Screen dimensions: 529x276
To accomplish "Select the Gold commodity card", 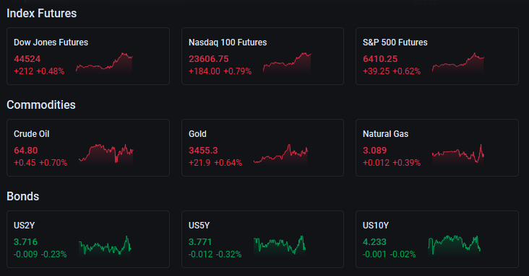I will 262,148.
